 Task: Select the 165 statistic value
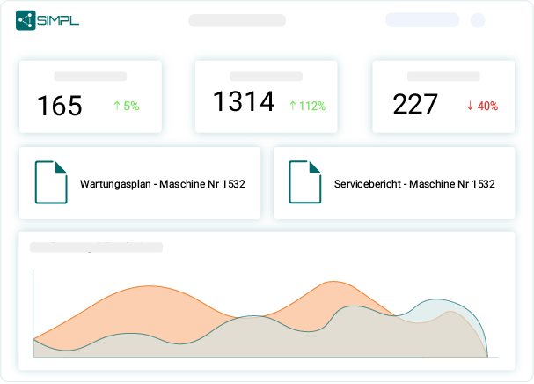[x=59, y=106]
